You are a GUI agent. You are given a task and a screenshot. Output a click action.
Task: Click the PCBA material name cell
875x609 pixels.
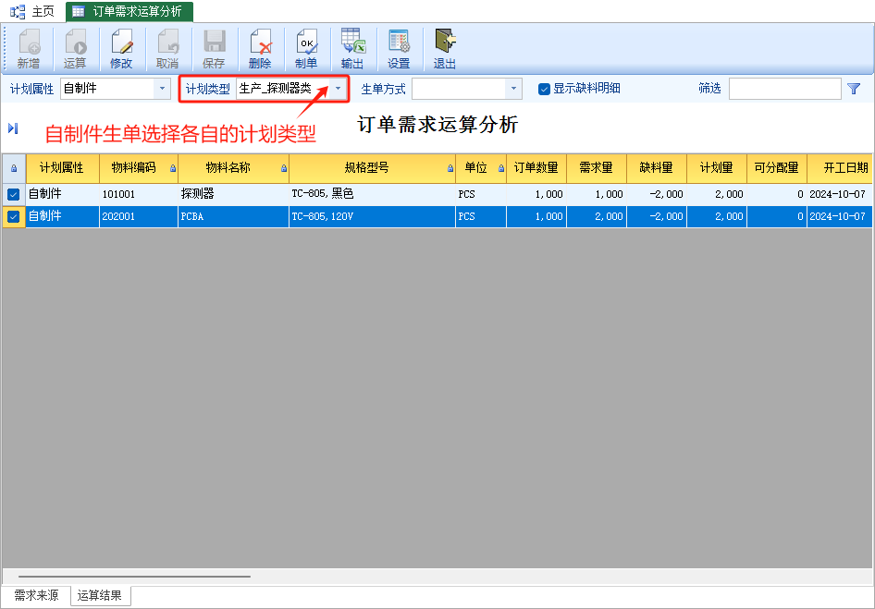pyautogui.click(x=233, y=216)
